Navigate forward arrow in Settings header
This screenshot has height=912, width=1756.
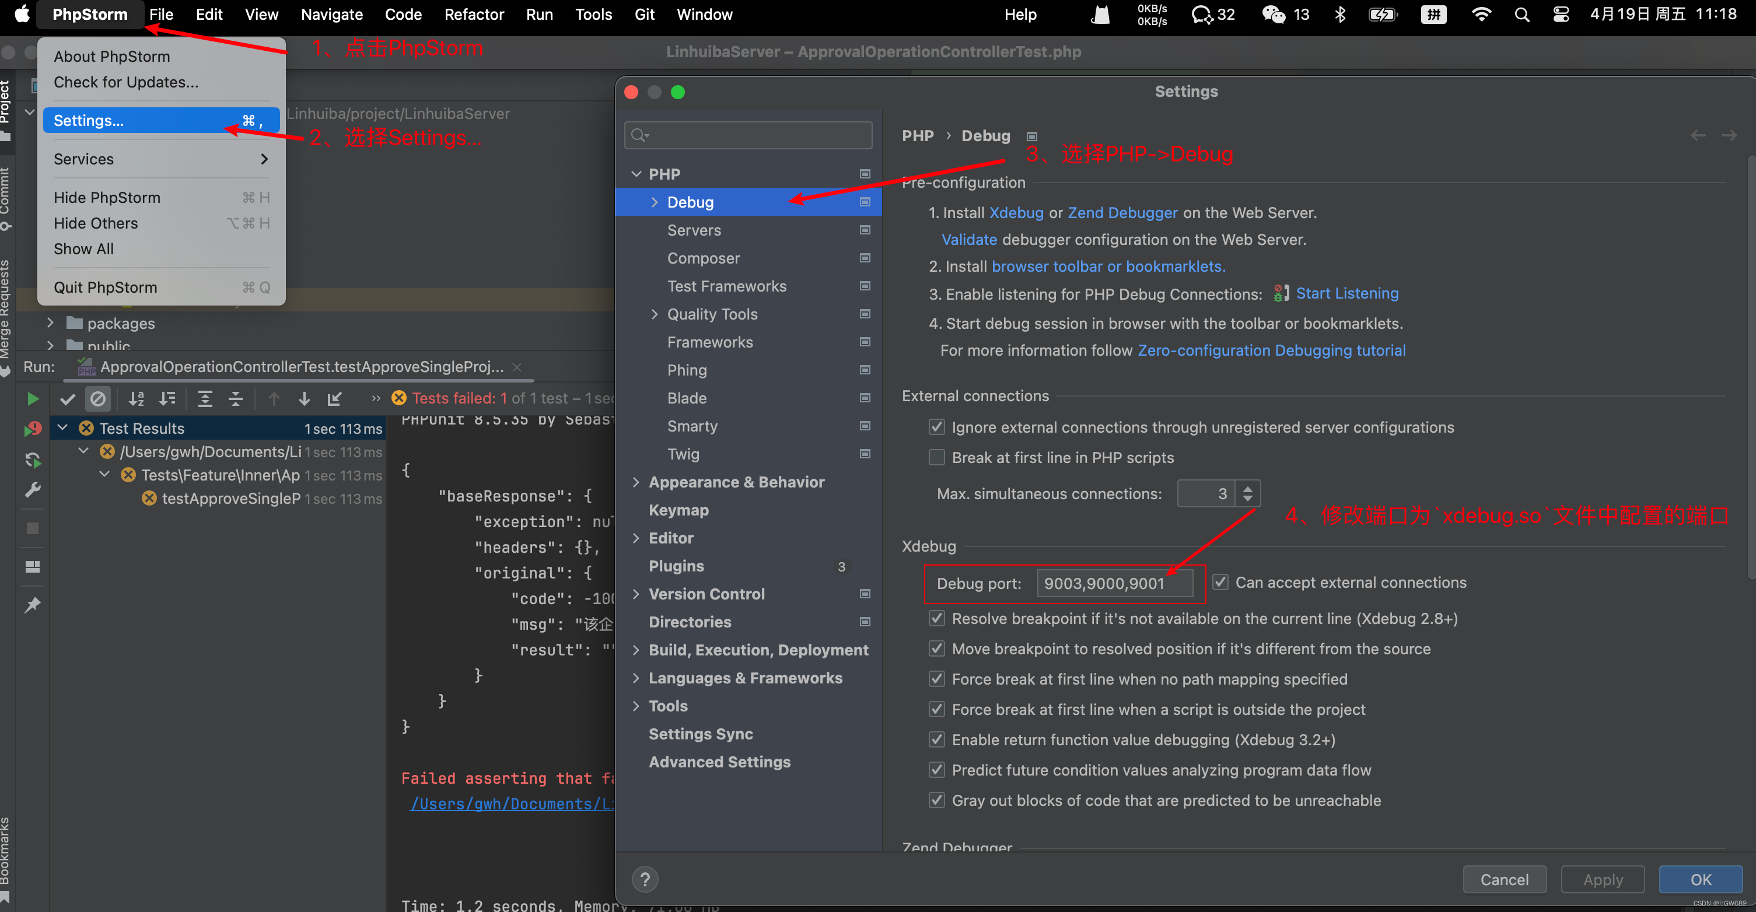tap(1729, 135)
